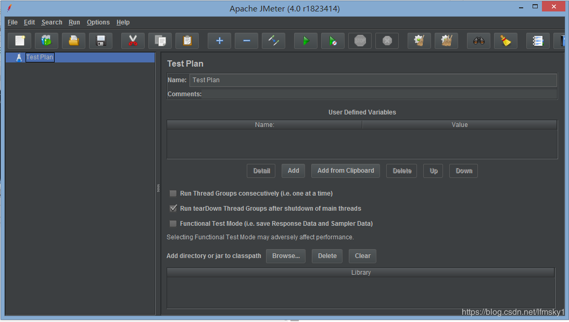Screen dimensions: 569x322
Task: Open the Options menu
Action: [x=98, y=22]
